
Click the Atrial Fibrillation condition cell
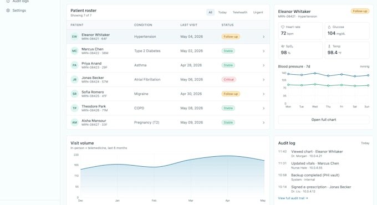click(x=147, y=80)
